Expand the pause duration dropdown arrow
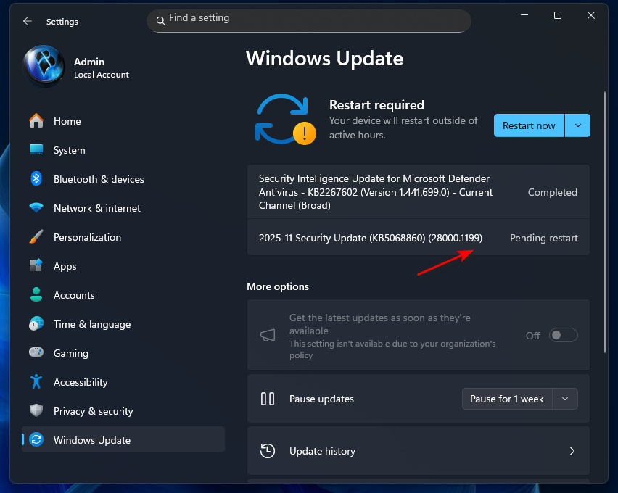 click(x=565, y=399)
